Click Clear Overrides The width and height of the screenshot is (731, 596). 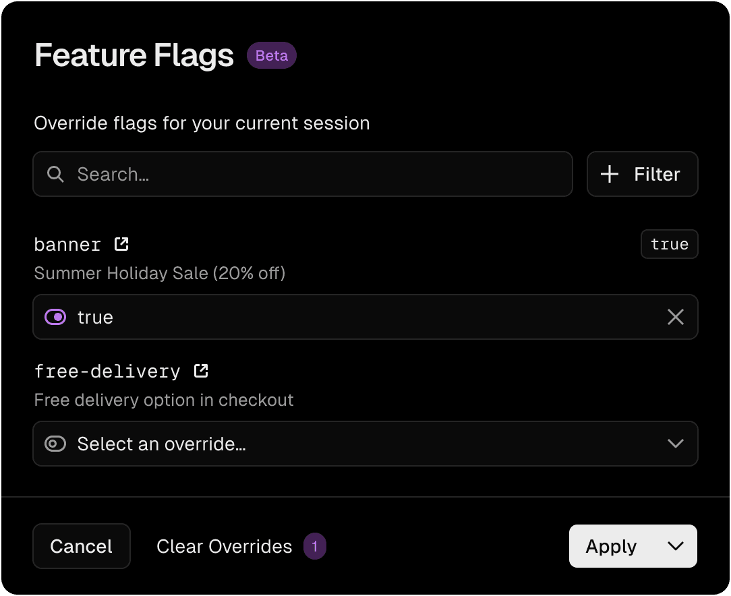tap(224, 546)
